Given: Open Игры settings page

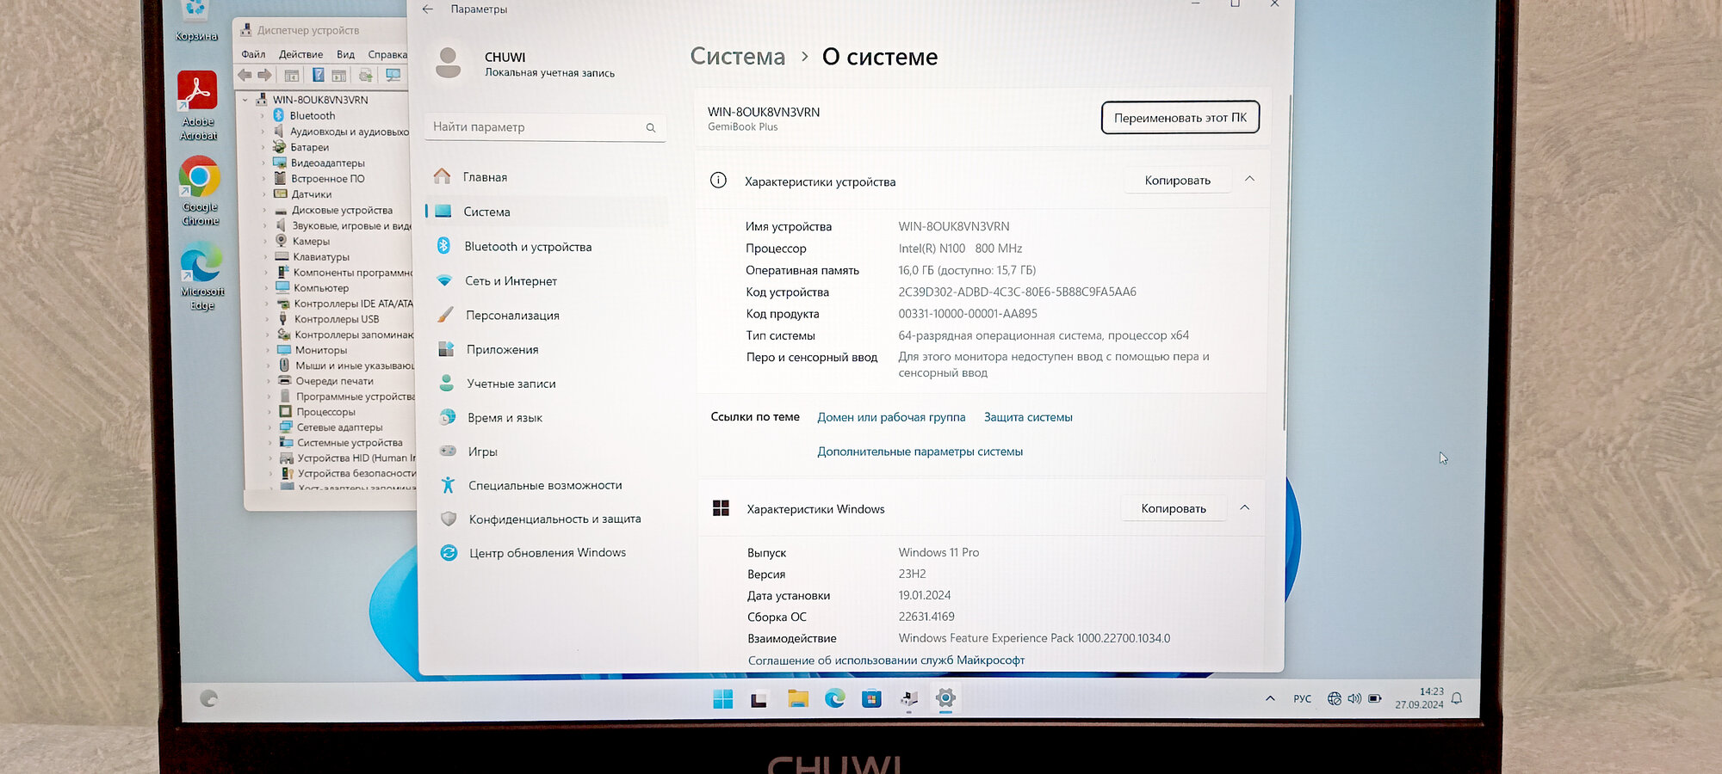Looking at the screenshot, I should coord(551,451).
